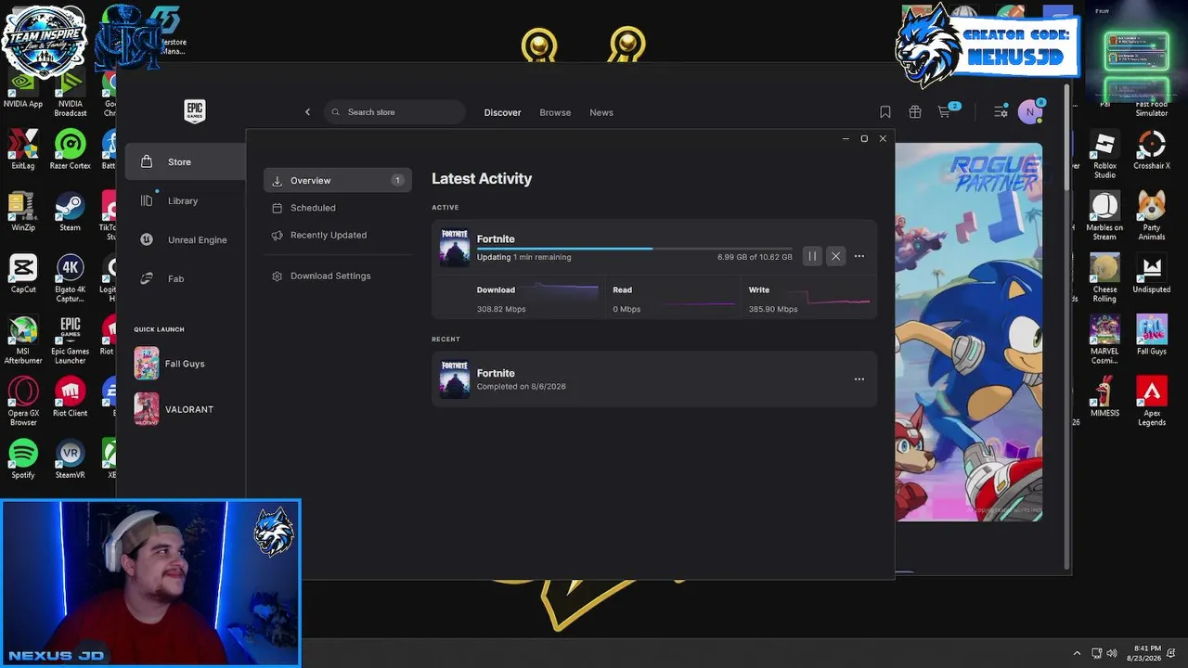Open the Roblox Studio desktop icon
Image resolution: width=1188 pixels, height=668 pixels.
[1104, 154]
